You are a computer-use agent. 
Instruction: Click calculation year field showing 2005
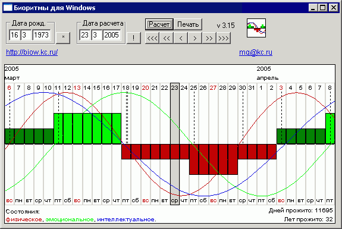tap(112, 35)
